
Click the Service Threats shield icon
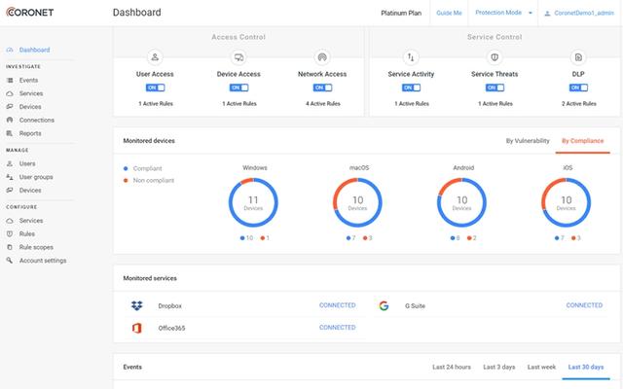tap(494, 57)
